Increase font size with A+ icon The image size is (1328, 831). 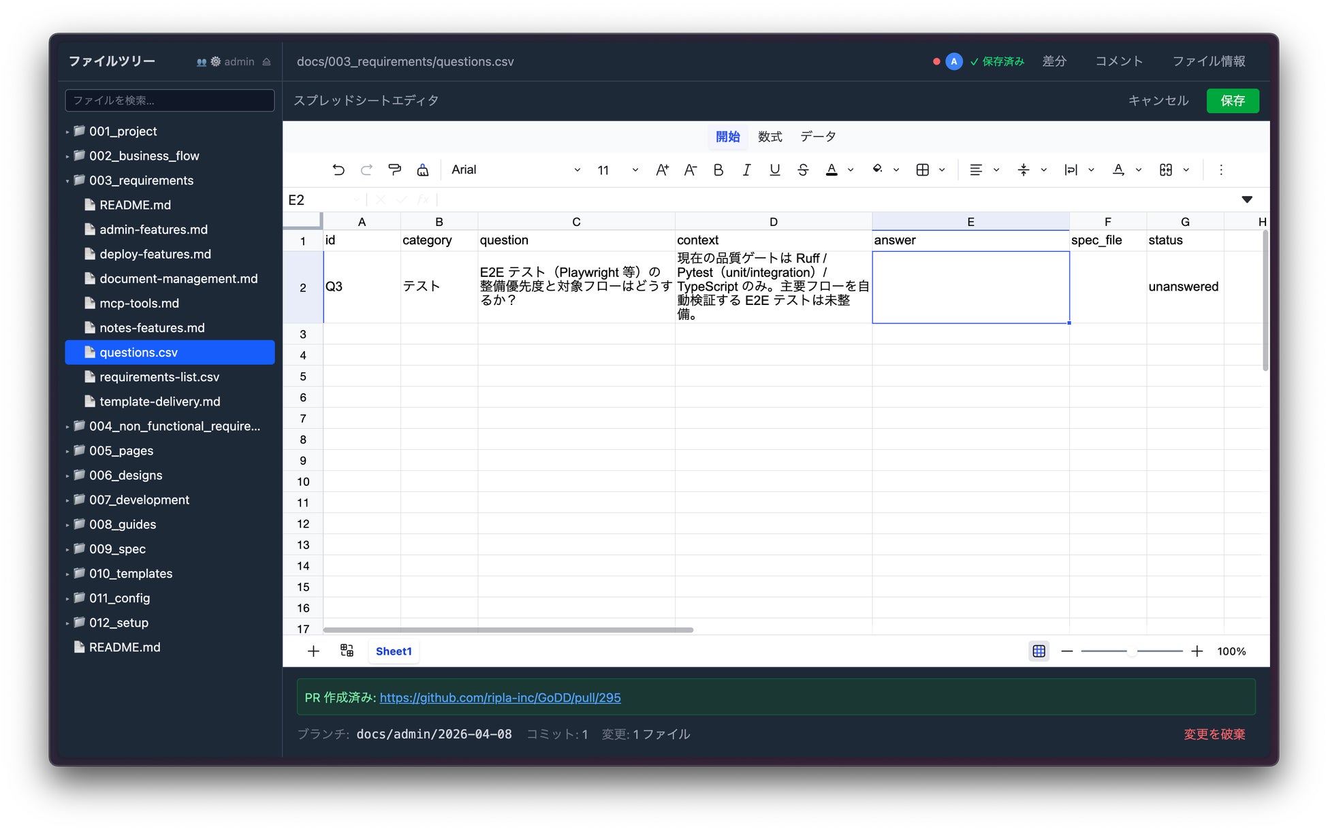(x=662, y=170)
